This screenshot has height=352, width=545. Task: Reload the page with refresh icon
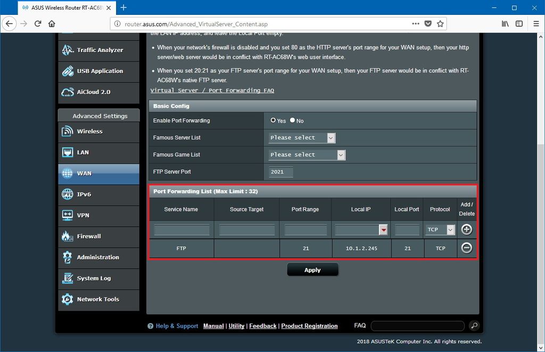pyautogui.click(x=38, y=23)
